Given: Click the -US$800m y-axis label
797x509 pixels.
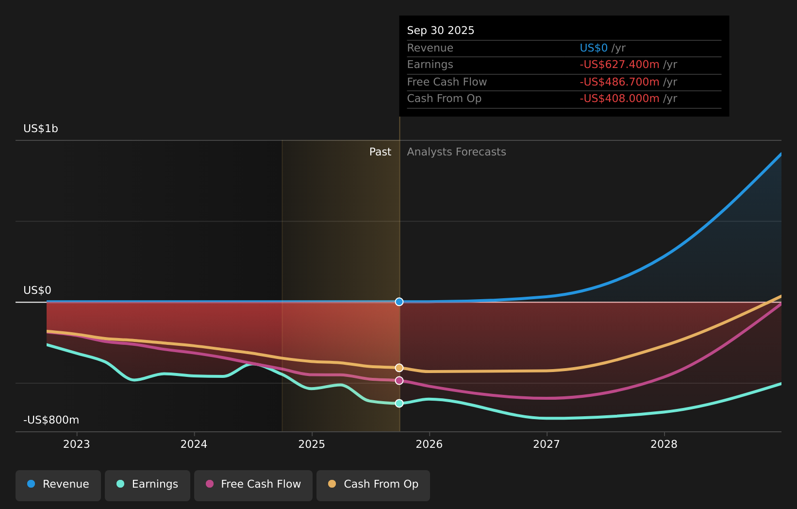Looking at the screenshot, I should pos(51,420).
